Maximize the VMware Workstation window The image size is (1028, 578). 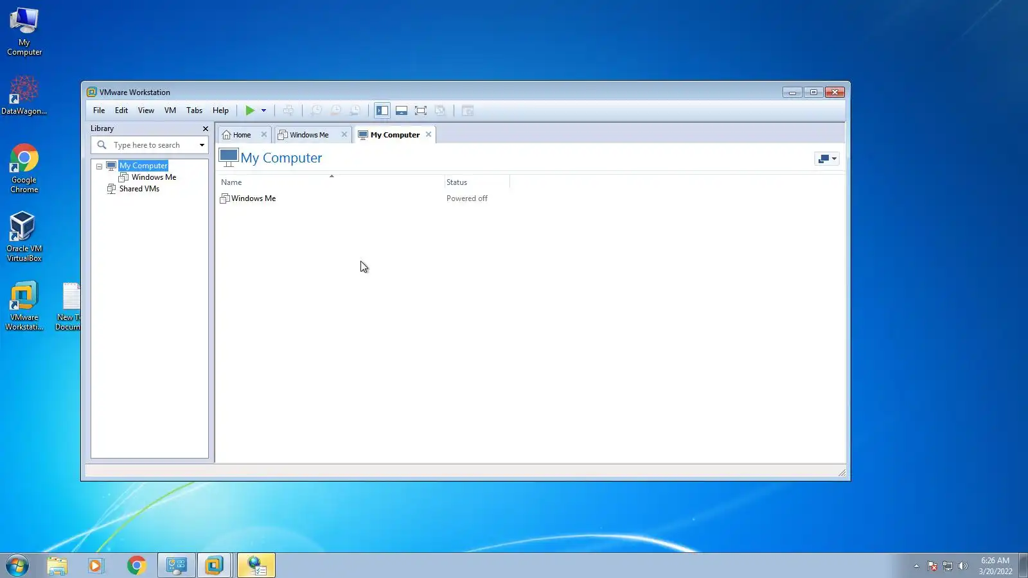[x=813, y=92]
